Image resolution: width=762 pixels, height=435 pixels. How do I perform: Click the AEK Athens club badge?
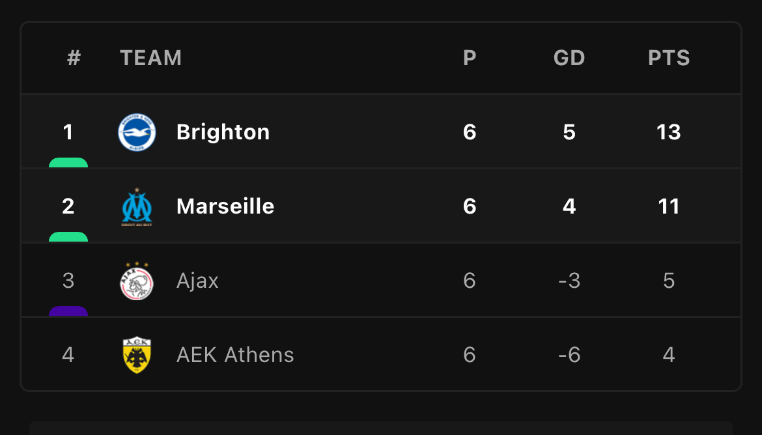tap(137, 355)
